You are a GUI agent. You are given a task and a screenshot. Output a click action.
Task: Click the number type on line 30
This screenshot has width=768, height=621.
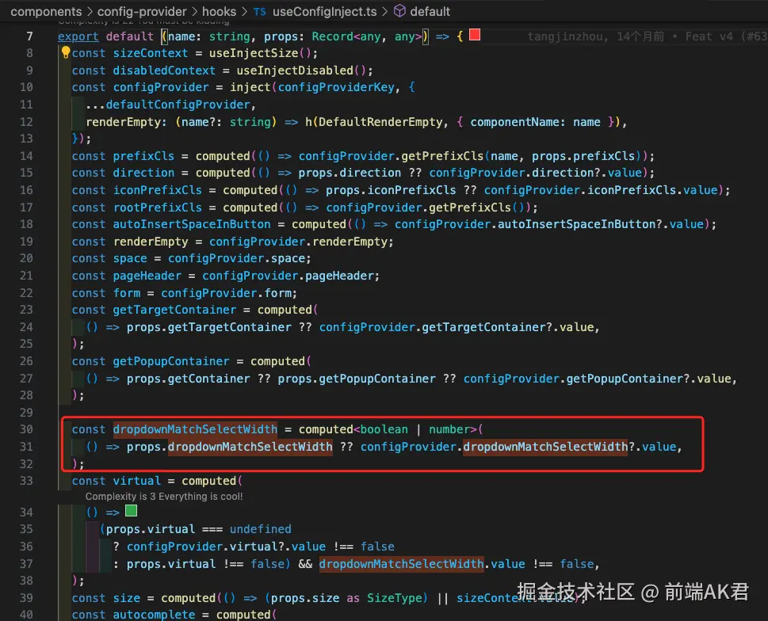click(449, 429)
